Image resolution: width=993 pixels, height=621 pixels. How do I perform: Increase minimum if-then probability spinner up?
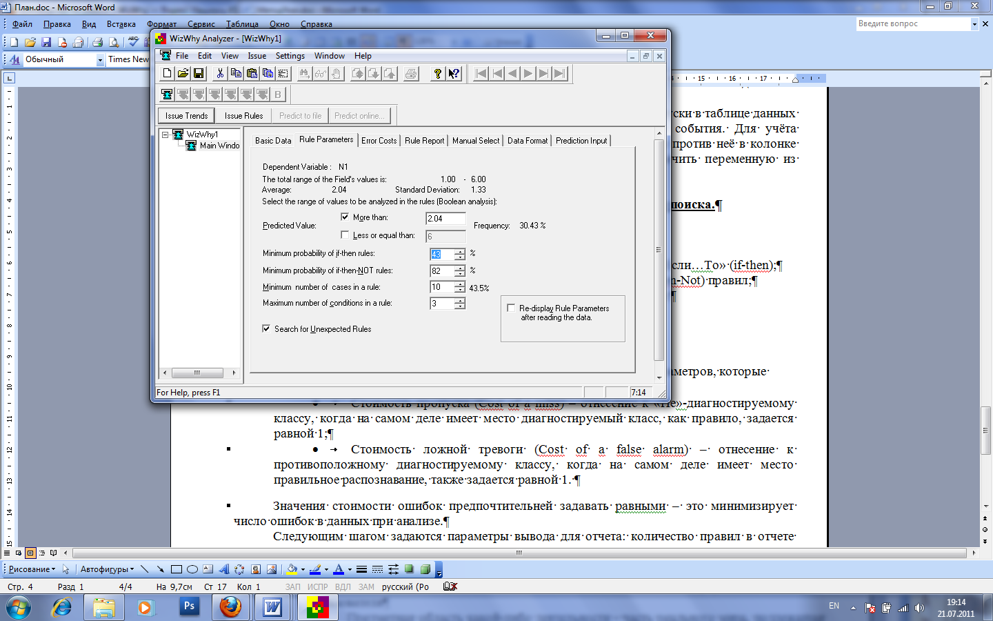click(460, 251)
